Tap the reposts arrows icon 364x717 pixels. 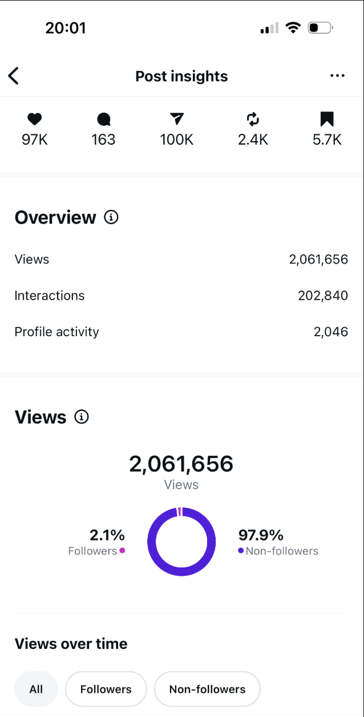click(253, 119)
